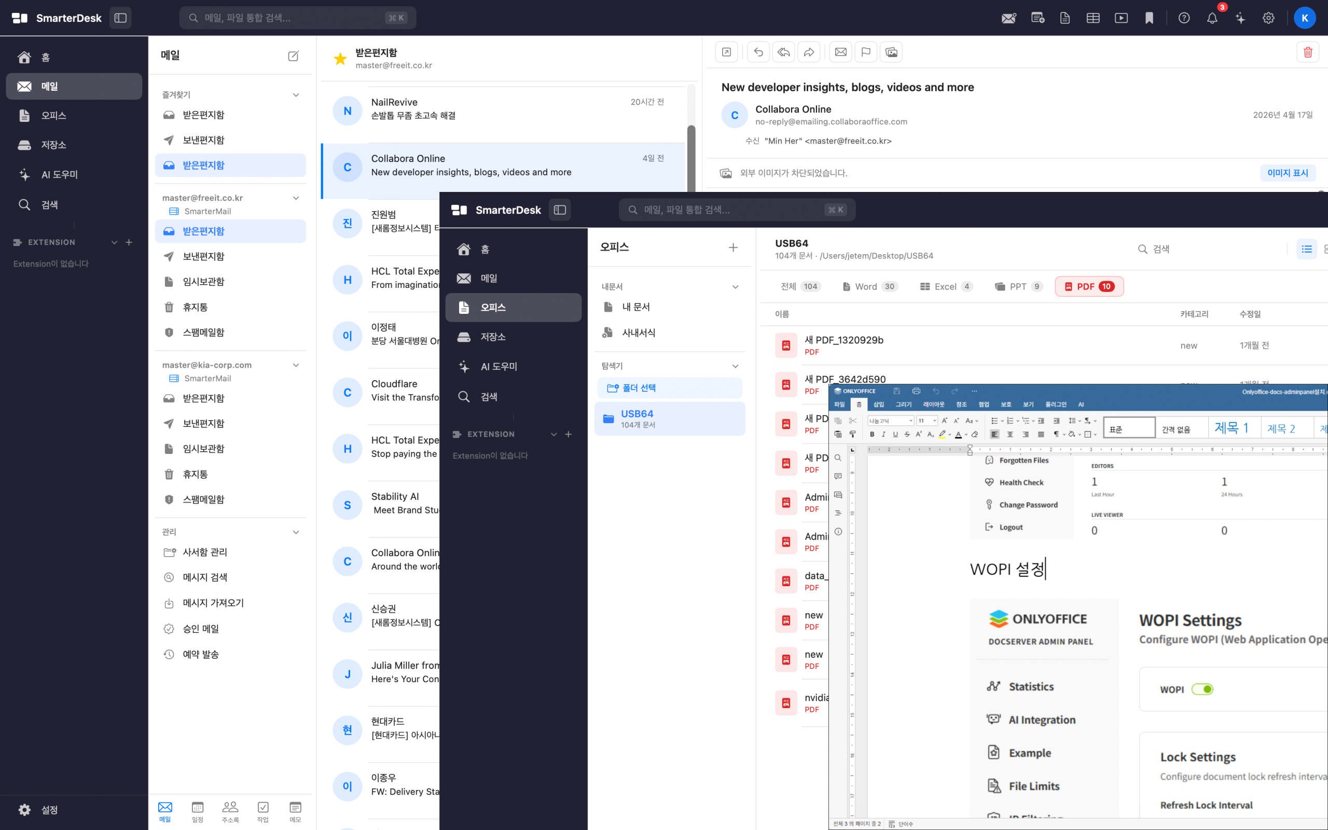Toggle underline formatting button
Screen dimensions: 1328x830
(x=895, y=434)
